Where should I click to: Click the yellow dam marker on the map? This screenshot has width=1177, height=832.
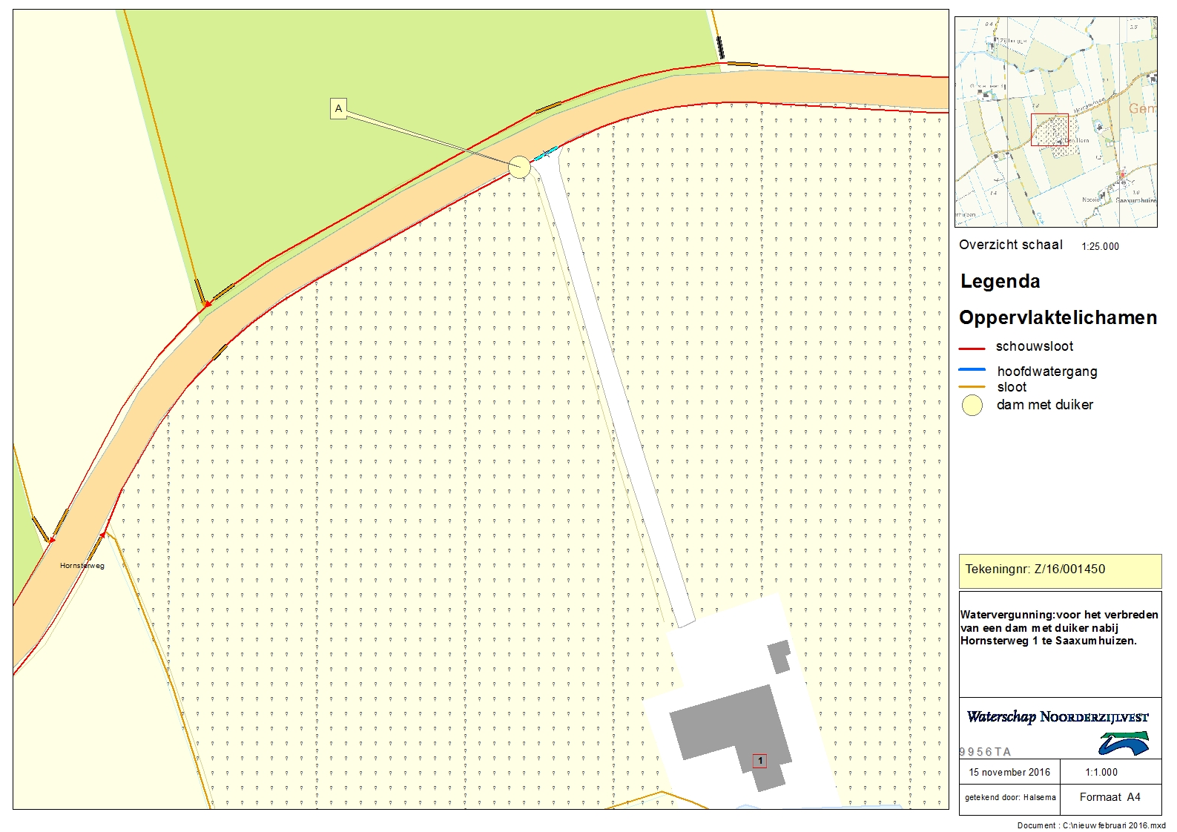tap(519, 168)
